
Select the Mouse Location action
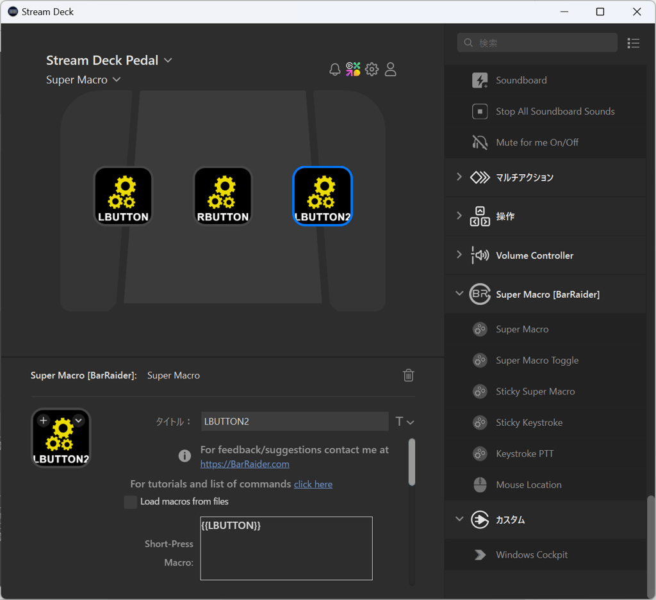pyautogui.click(x=528, y=485)
